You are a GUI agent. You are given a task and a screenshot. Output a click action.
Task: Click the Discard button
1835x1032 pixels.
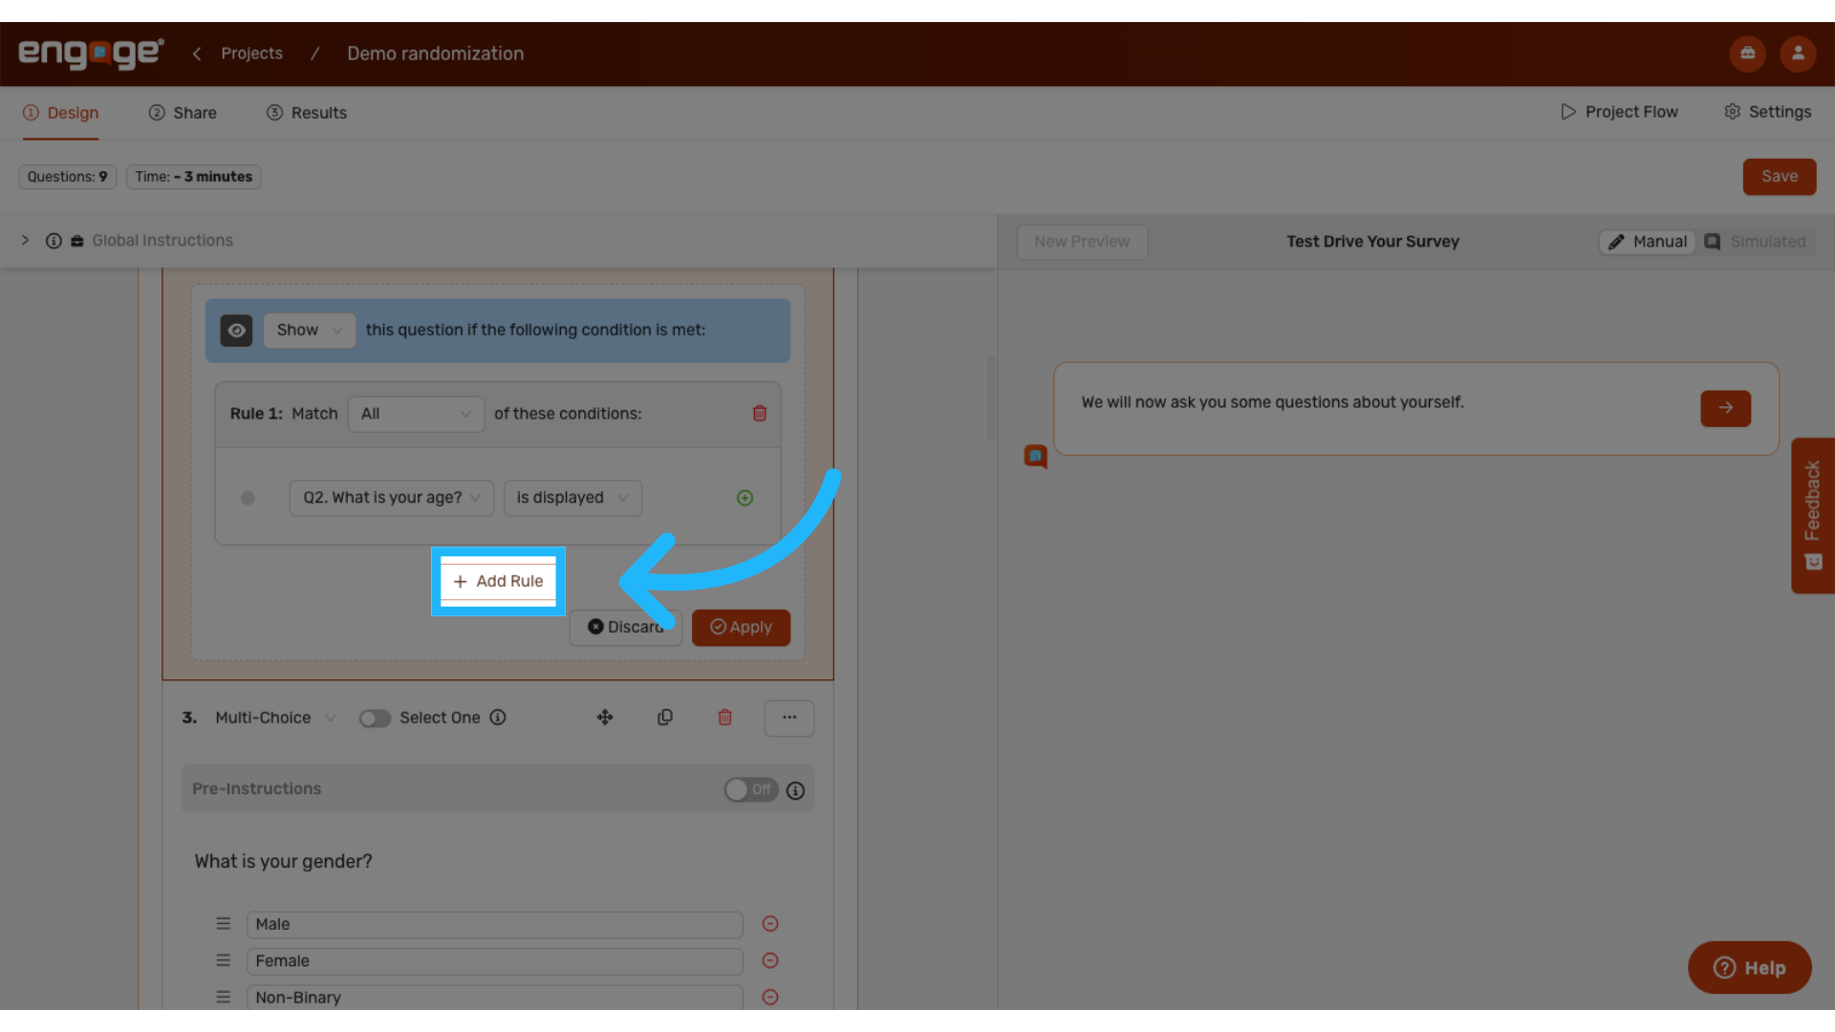point(626,628)
